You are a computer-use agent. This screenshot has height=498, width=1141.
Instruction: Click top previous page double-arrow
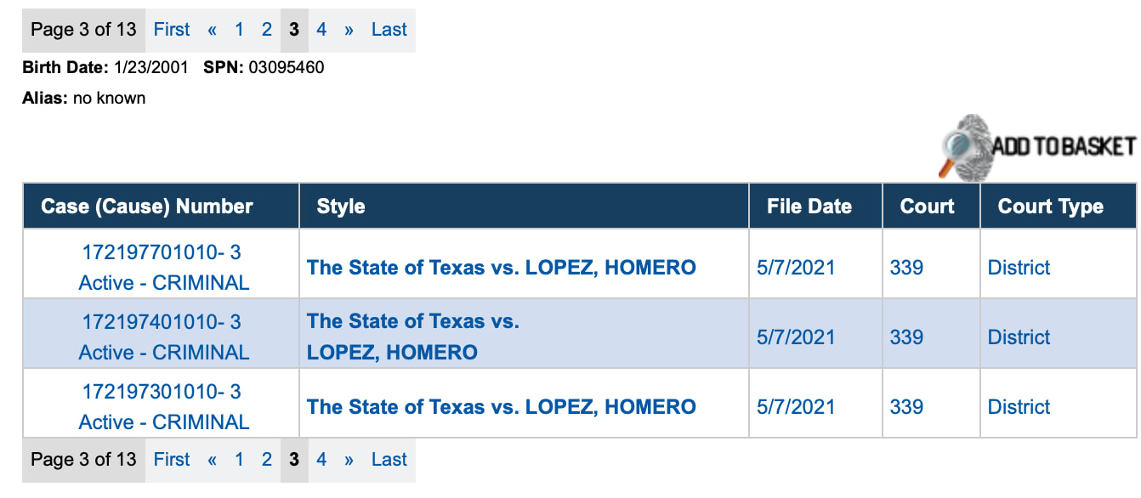point(212,30)
